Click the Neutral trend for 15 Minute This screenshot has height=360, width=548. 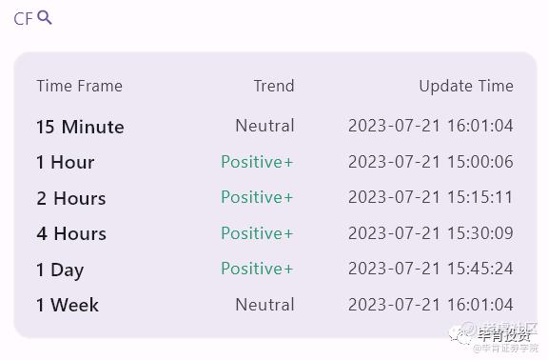pos(264,126)
